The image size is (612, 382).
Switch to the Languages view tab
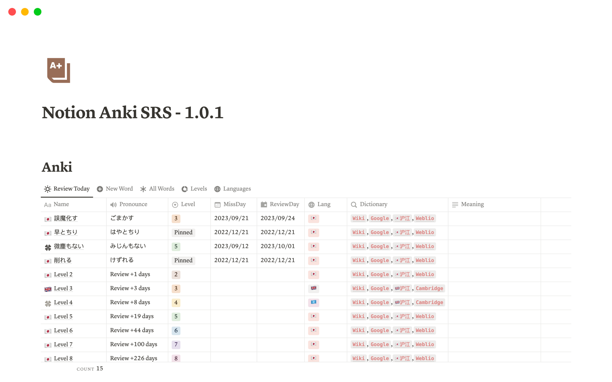[237, 189]
